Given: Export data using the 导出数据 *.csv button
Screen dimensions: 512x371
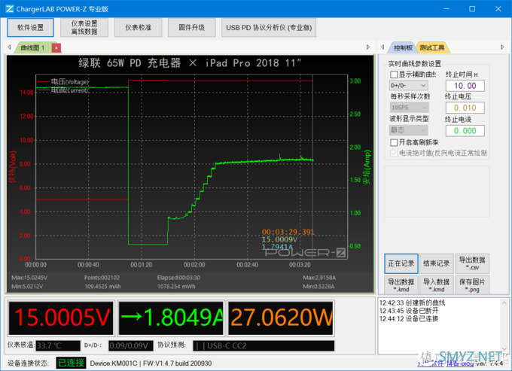Looking at the screenshot, I should [x=473, y=263].
